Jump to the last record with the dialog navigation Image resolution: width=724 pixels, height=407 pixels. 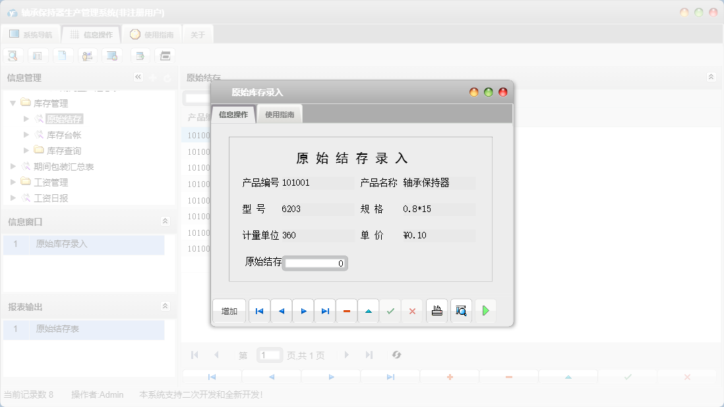click(x=324, y=310)
